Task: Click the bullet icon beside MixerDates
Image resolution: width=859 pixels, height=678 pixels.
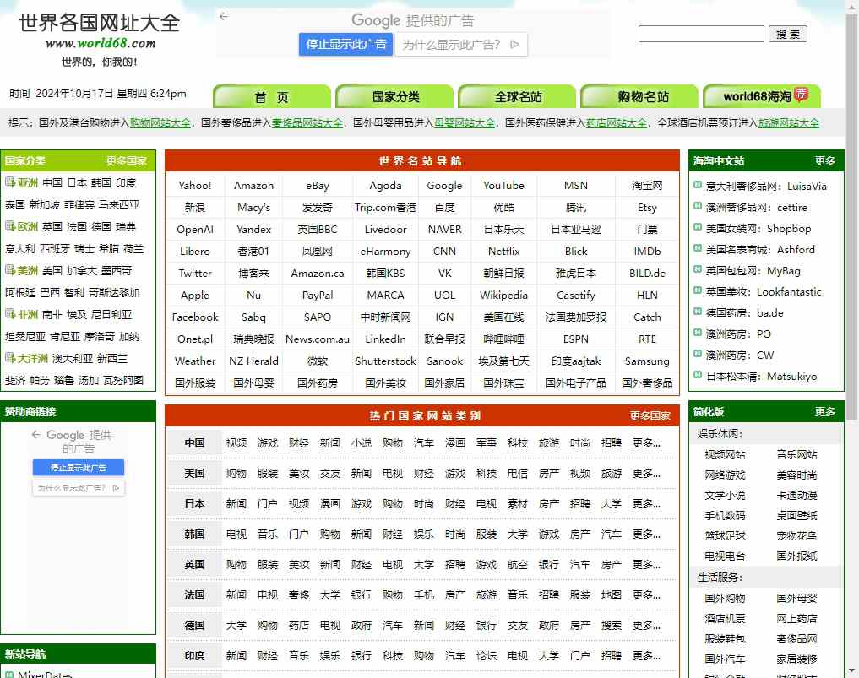Action: [x=9, y=675]
